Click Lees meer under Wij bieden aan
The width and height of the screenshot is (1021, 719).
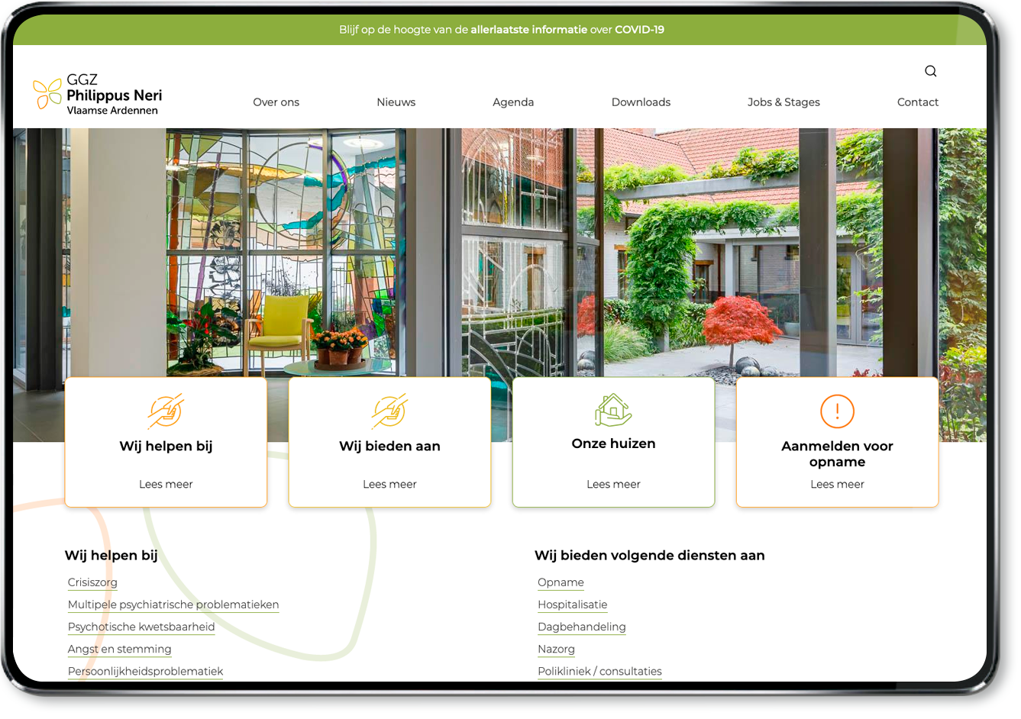pos(389,484)
